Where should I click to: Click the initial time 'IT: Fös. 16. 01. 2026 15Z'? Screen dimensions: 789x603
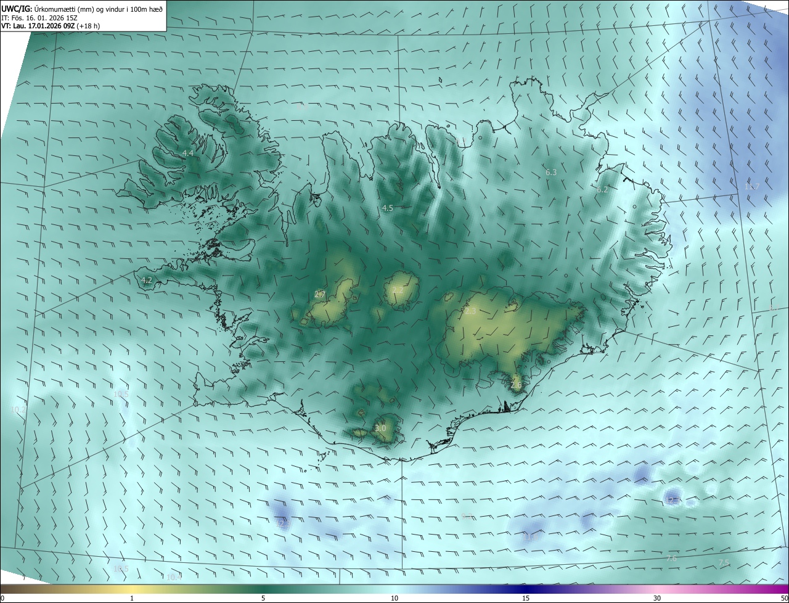pyautogui.click(x=39, y=18)
